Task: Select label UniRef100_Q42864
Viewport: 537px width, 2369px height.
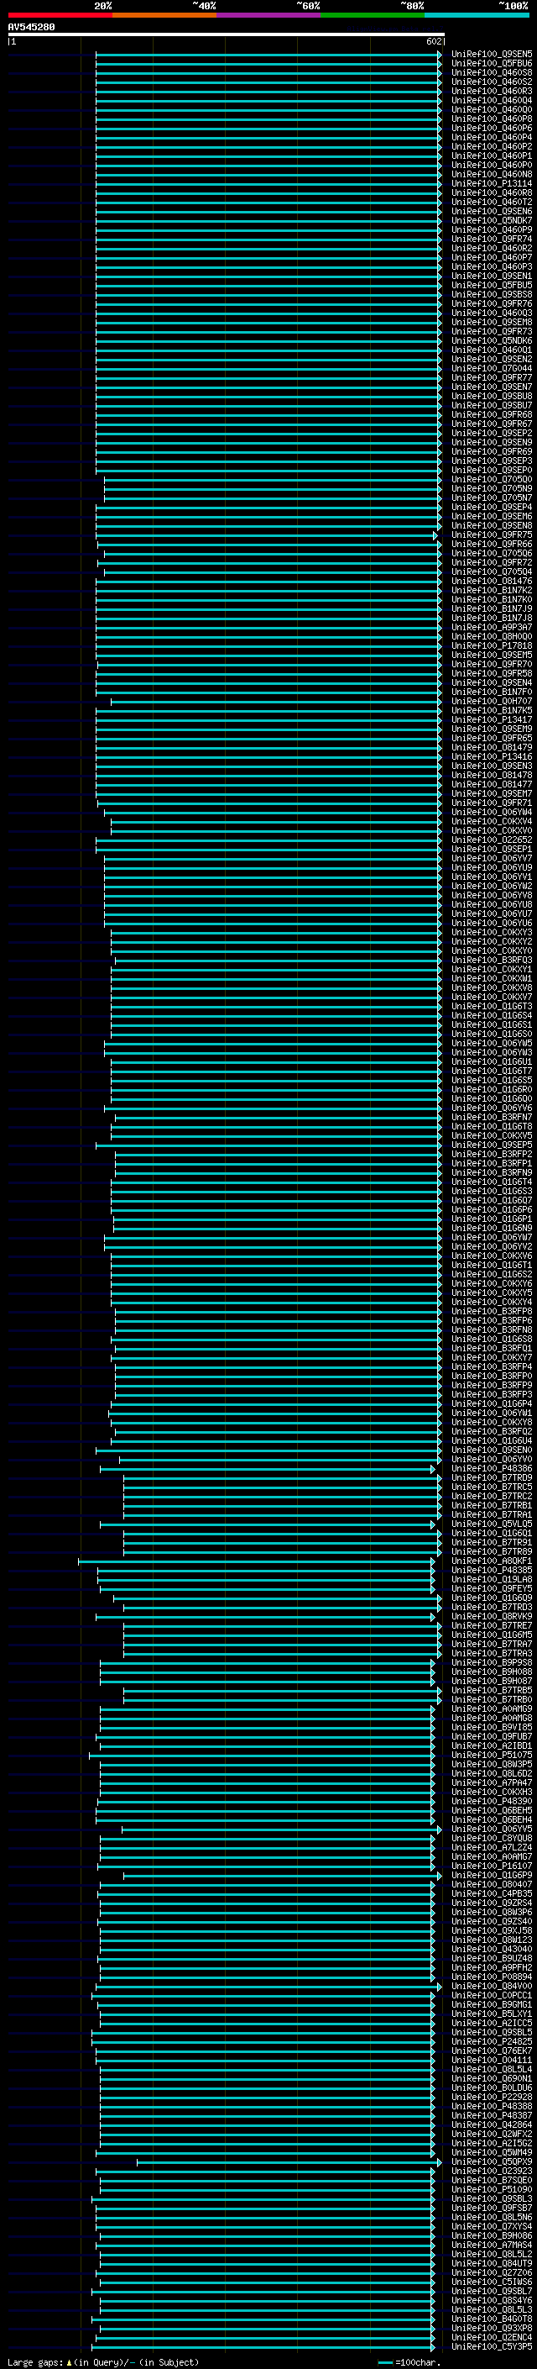Action: (491, 2124)
